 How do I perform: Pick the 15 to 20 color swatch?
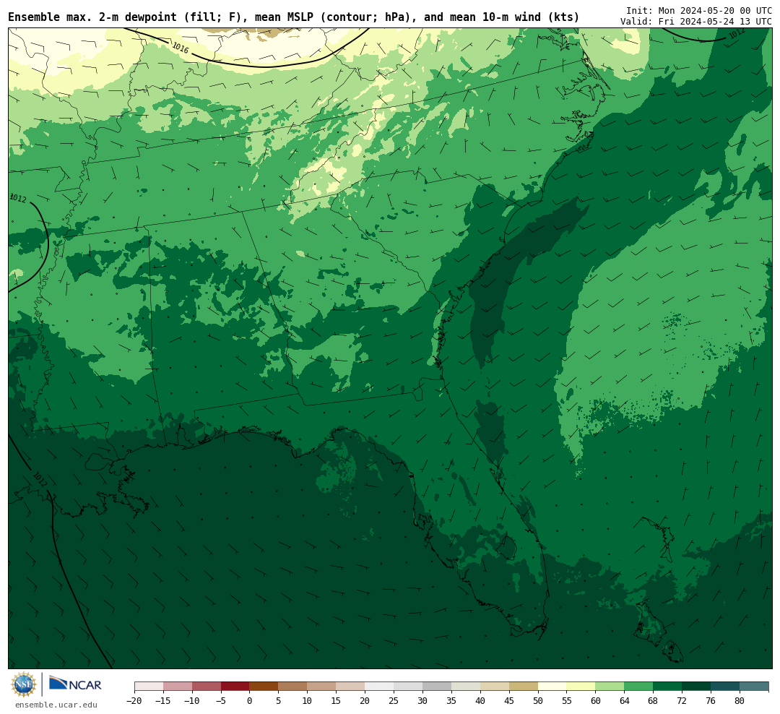click(x=351, y=687)
